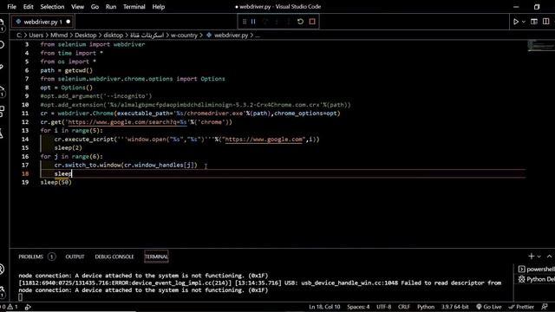Screen dimensions: 555x312
Task: Change end of line sequence CRLF
Action: click(403, 307)
